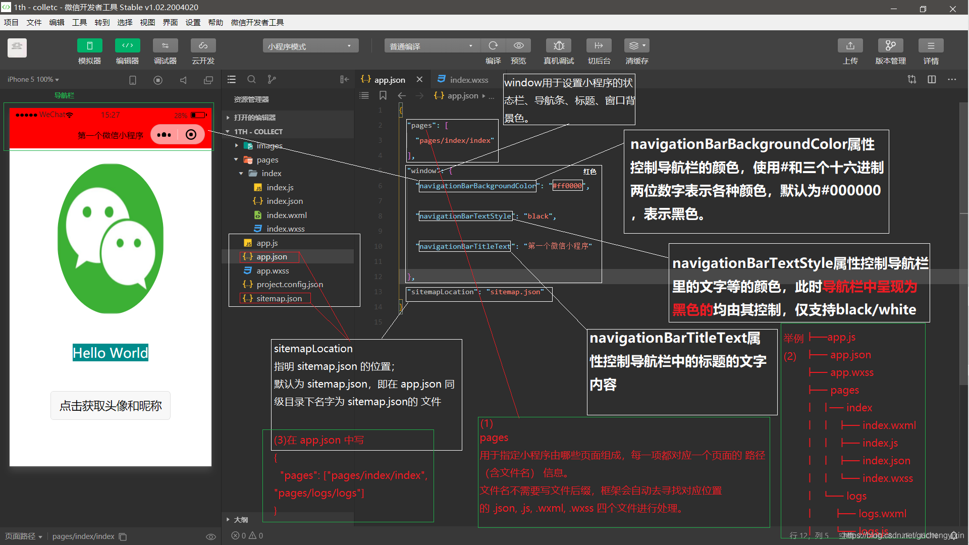Image resolution: width=969 pixels, height=545 pixels.
Task: Copy the page path icon in status bar
Action: [x=123, y=536]
